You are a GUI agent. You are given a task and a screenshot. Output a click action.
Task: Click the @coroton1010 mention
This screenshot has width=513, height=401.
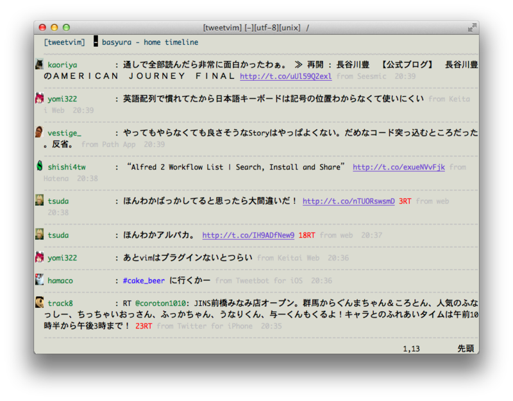160,303
